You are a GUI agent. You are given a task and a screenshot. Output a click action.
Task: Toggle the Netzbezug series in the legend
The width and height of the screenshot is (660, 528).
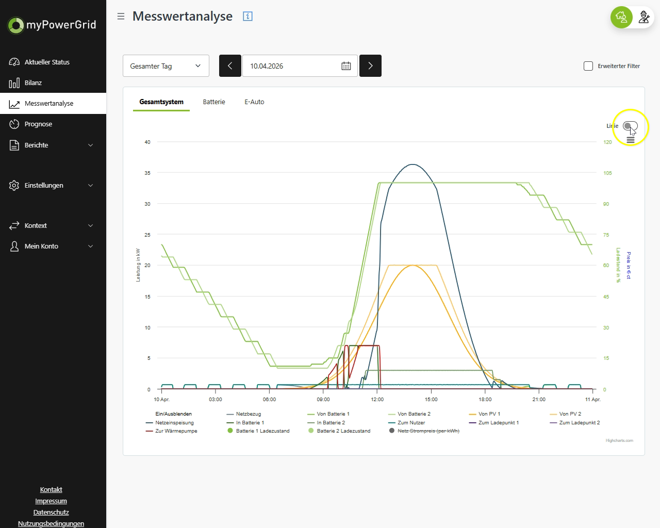click(x=244, y=414)
